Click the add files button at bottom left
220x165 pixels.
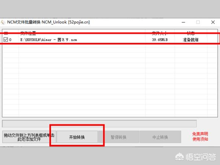coord(29,137)
